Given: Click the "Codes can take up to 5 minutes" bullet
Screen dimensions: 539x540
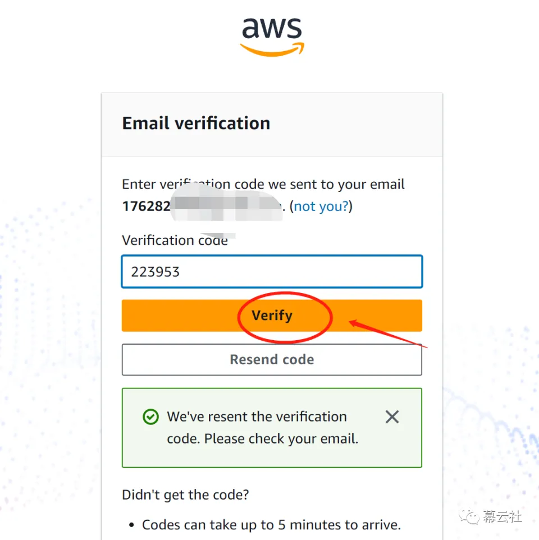Looking at the screenshot, I should tap(271, 525).
